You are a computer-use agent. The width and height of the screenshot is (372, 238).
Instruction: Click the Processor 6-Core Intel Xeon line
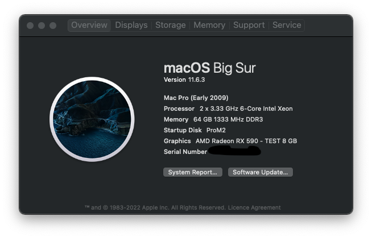[x=228, y=108]
